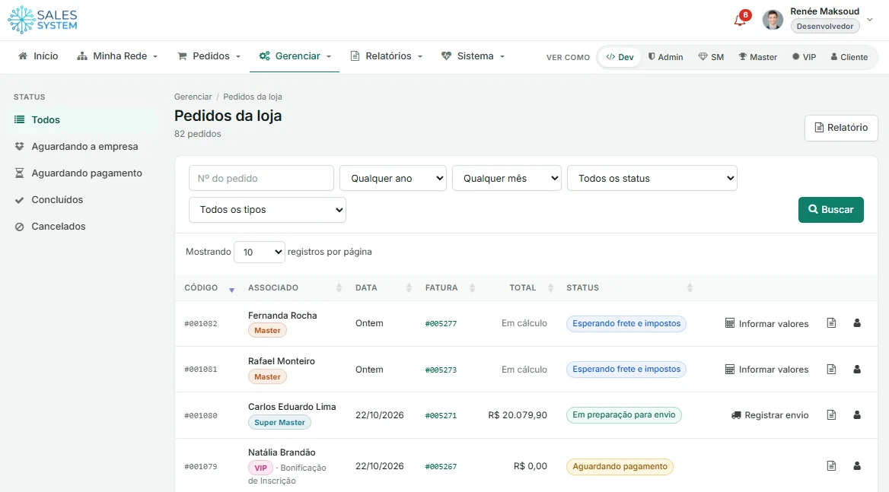Click total R$ 20.079,90
This screenshot has height=492, width=889.
pos(517,415)
